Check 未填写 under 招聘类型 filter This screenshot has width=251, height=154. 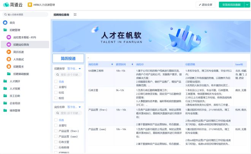tap(56, 87)
